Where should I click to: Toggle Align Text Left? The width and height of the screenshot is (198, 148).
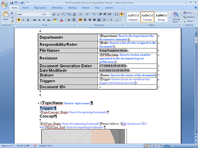pyautogui.click(x=80, y=20)
